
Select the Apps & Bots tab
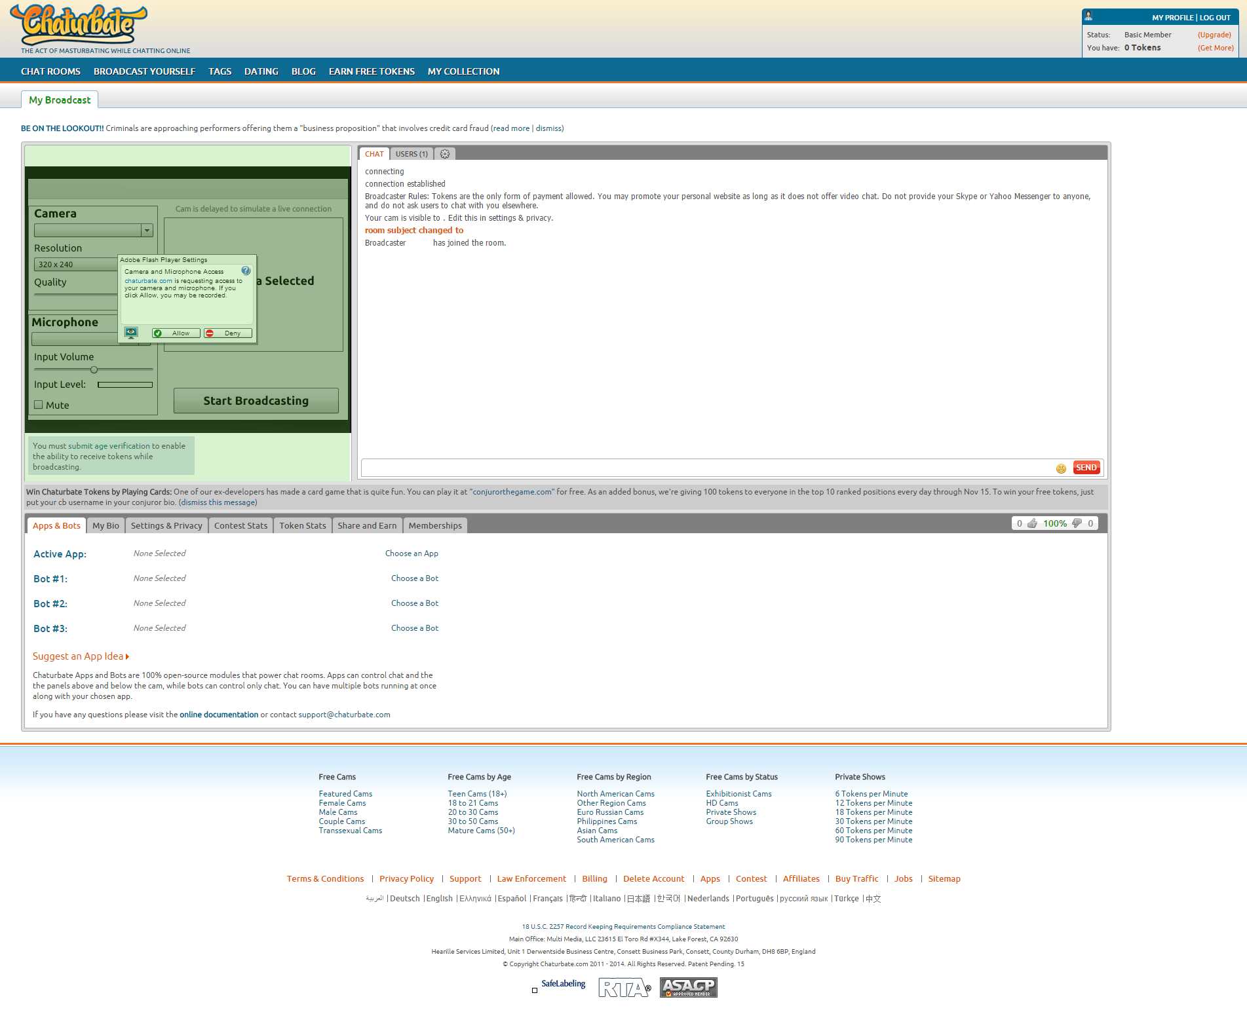click(56, 525)
